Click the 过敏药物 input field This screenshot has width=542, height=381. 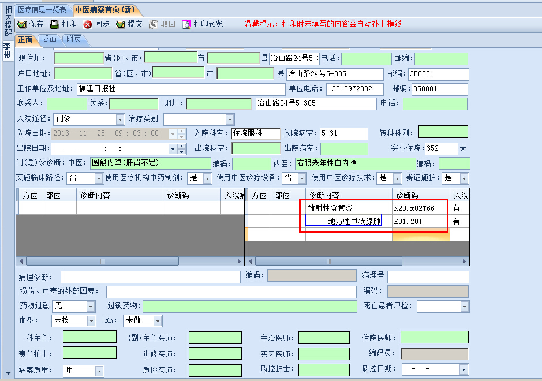coord(249,307)
